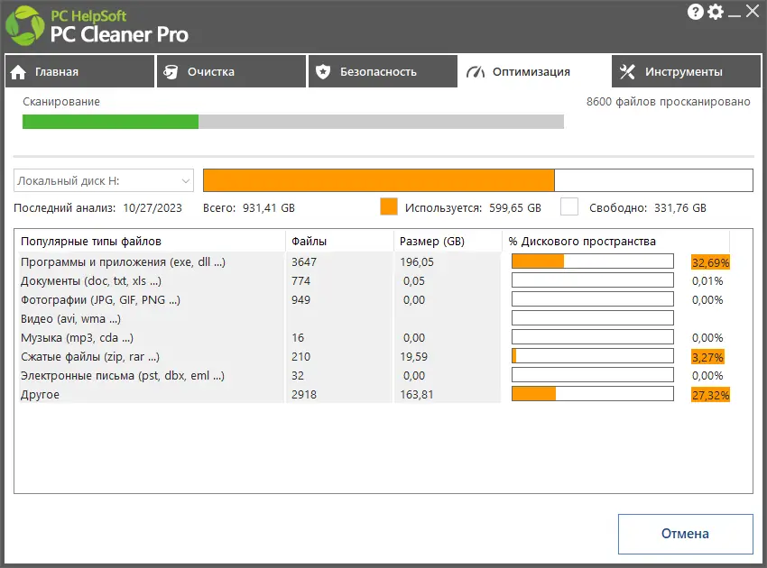
Task: Cancel scanning with the Отмена button
Action: click(x=685, y=534)
